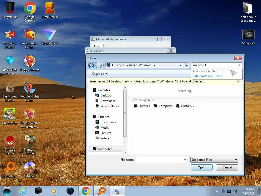Open the Recycle Bin desktop icon
This screenshot has height=196, width=261.
point(10,10)
